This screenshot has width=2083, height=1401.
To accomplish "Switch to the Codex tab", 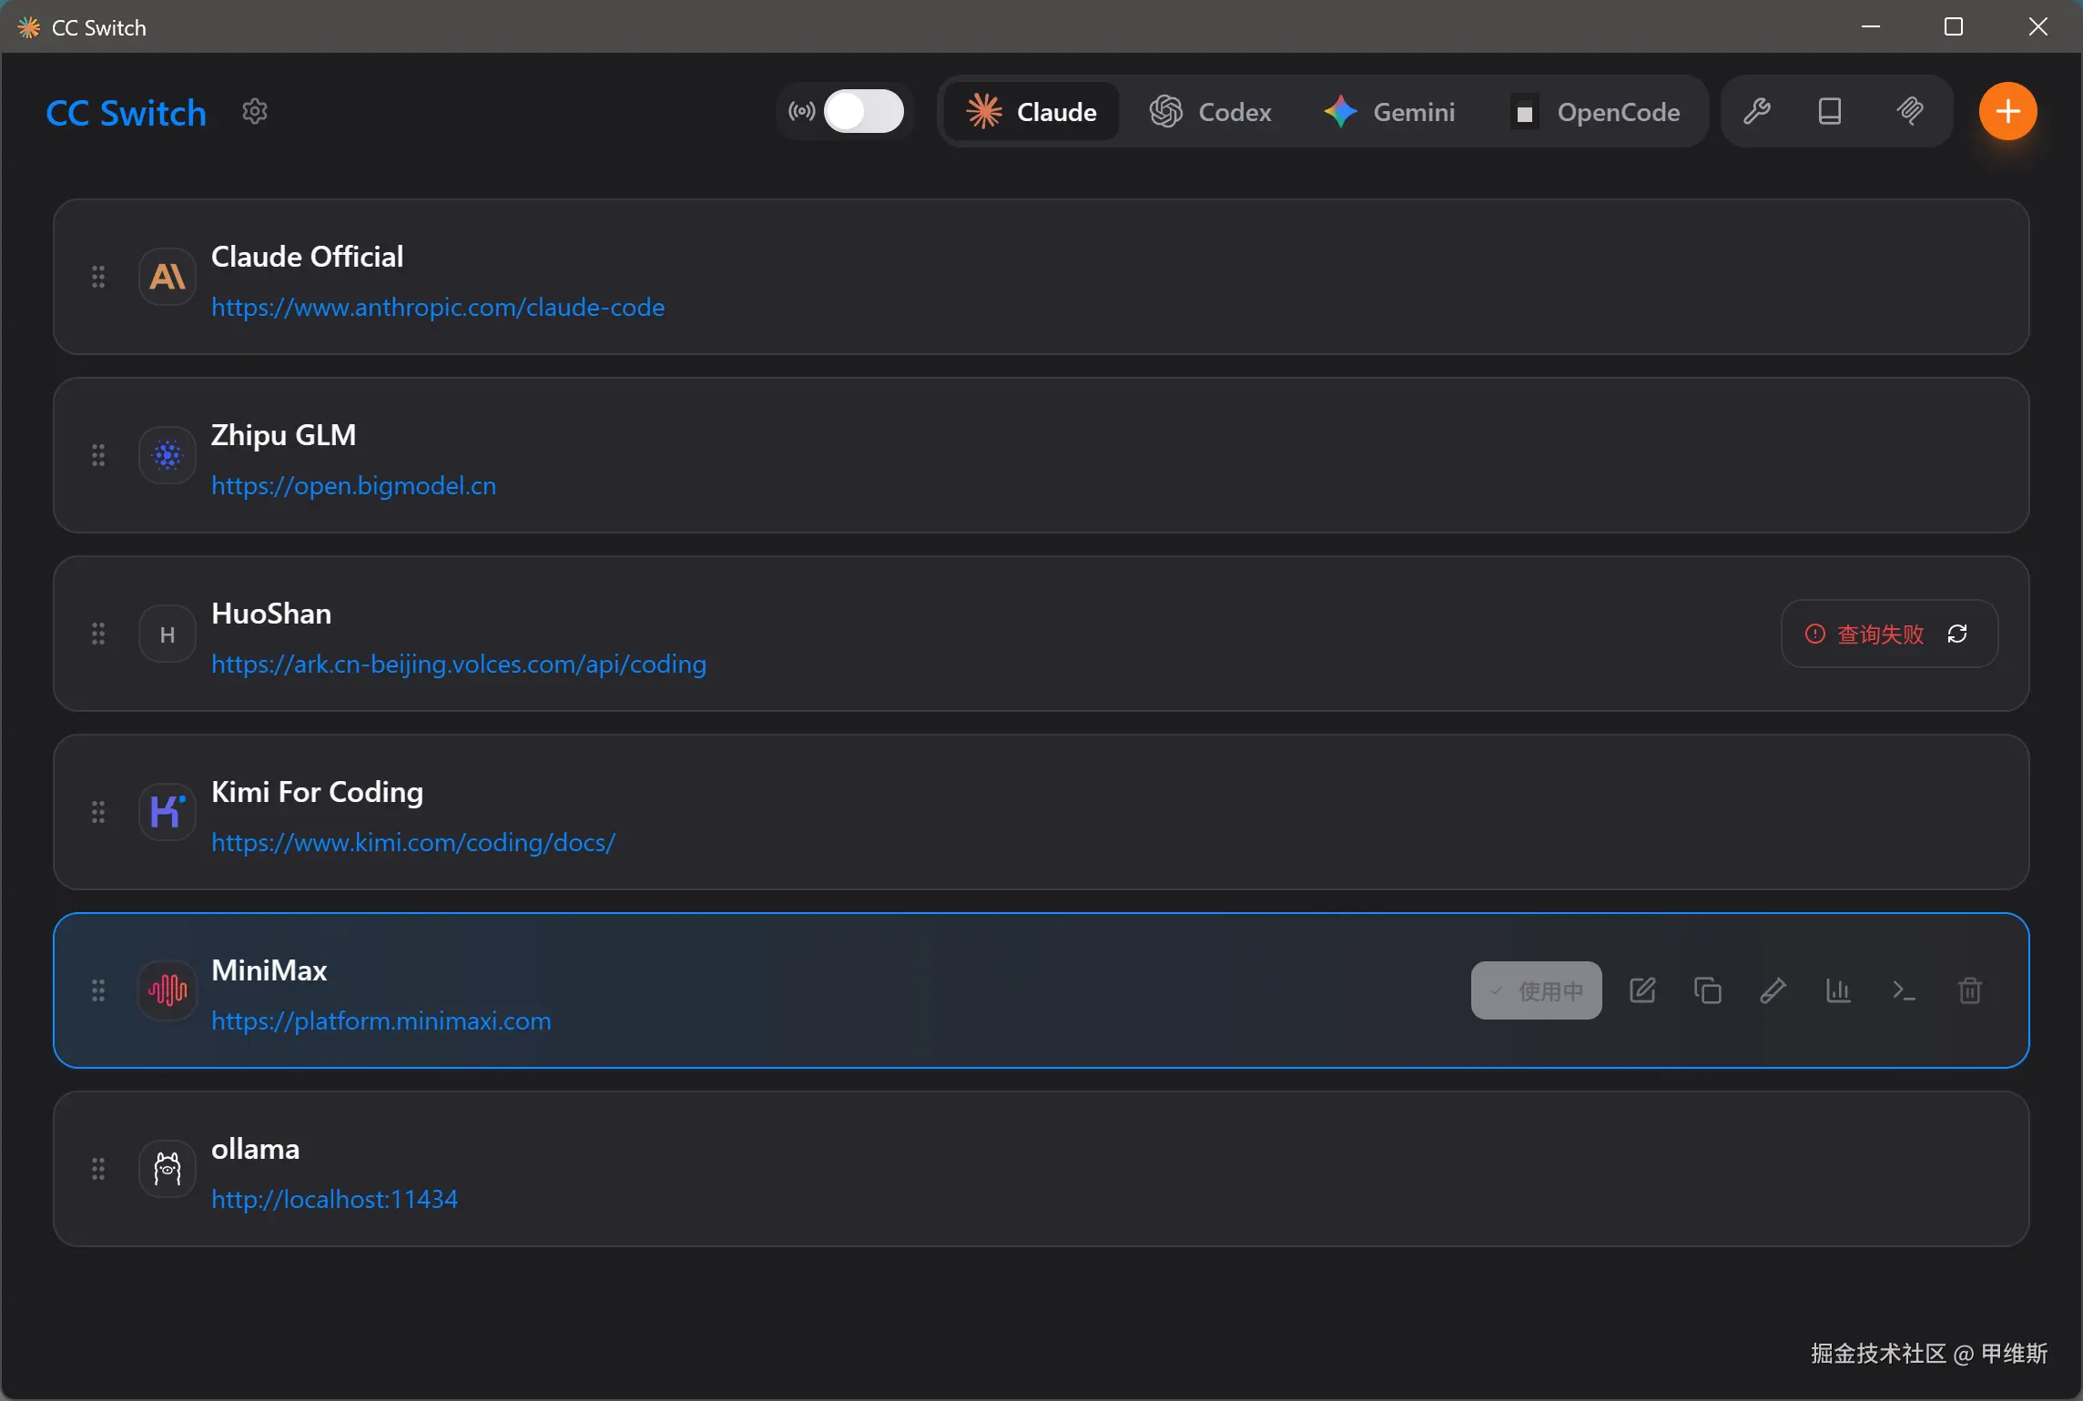I will tap(1211, 112).
